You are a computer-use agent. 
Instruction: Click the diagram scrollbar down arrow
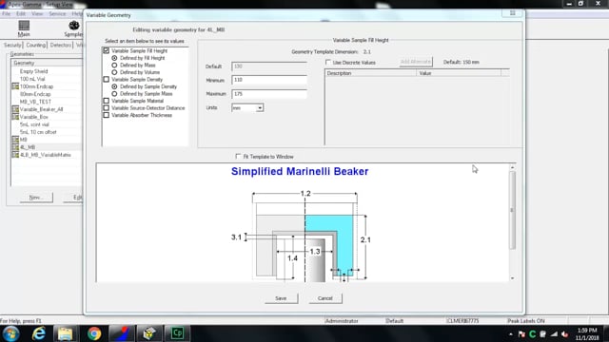[512, 278]
